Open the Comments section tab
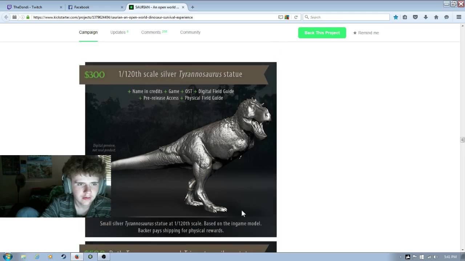 coord(154,32)
